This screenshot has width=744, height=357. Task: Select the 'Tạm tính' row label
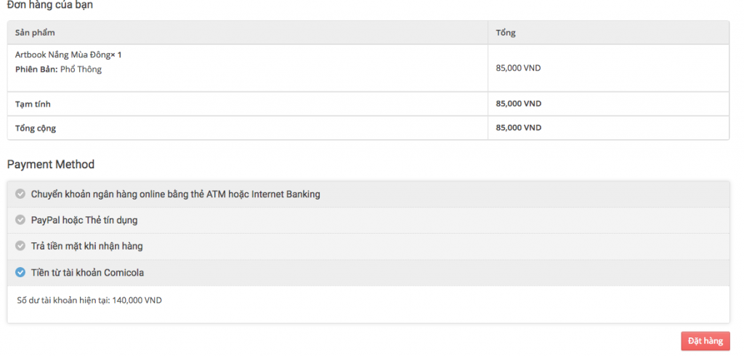pos(33,104)
